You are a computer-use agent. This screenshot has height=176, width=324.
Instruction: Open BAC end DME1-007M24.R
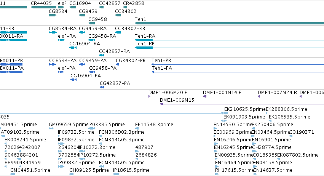click(277, 93)
